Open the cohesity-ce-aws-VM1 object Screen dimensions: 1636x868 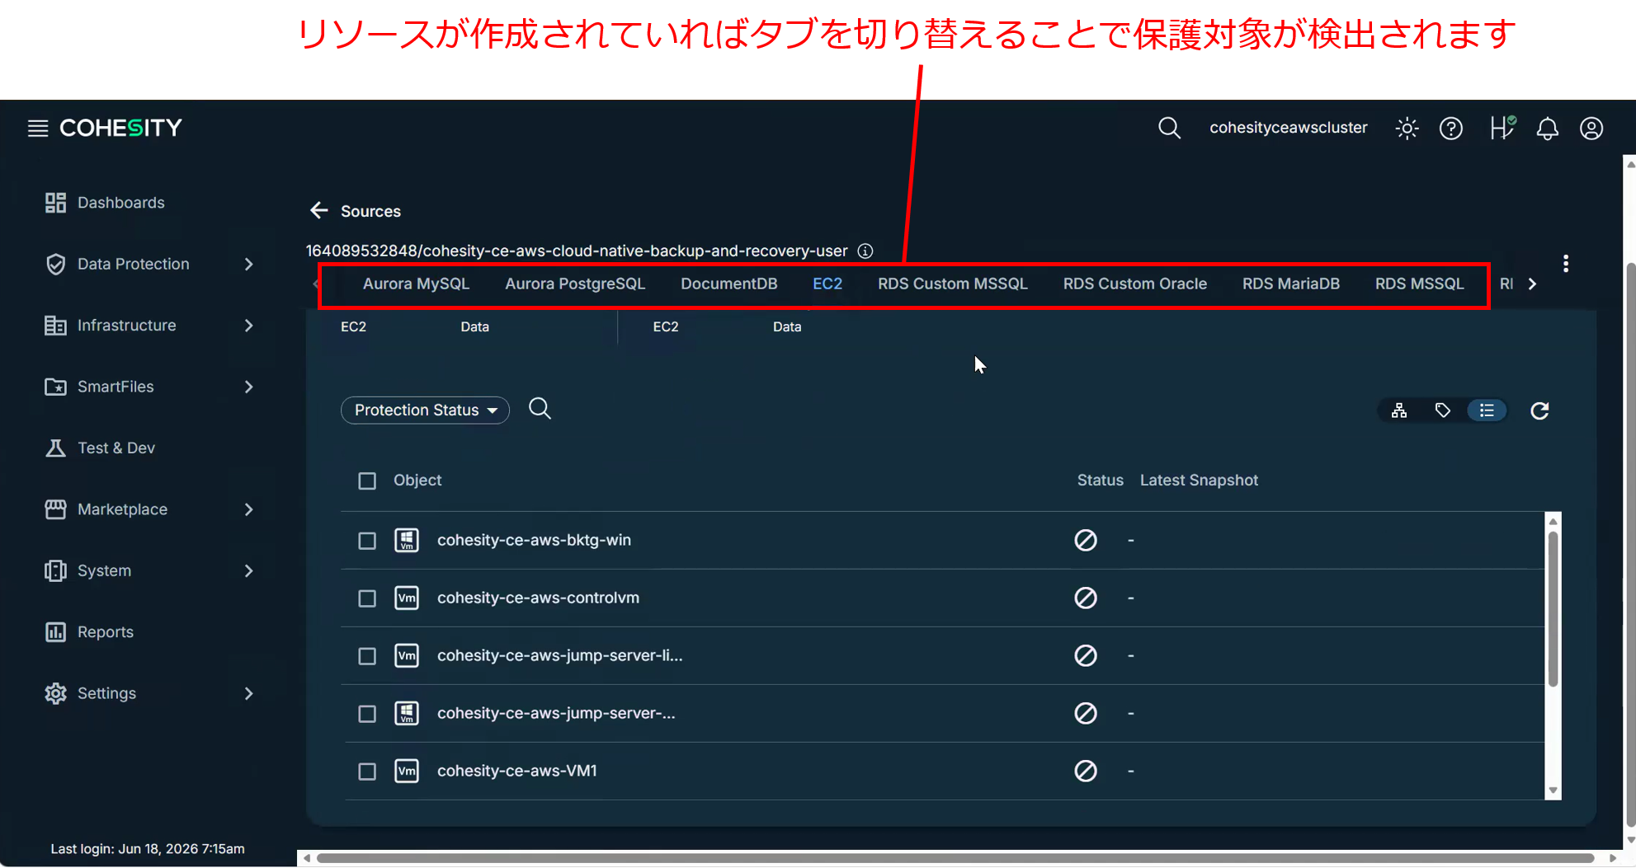point(517,771)
